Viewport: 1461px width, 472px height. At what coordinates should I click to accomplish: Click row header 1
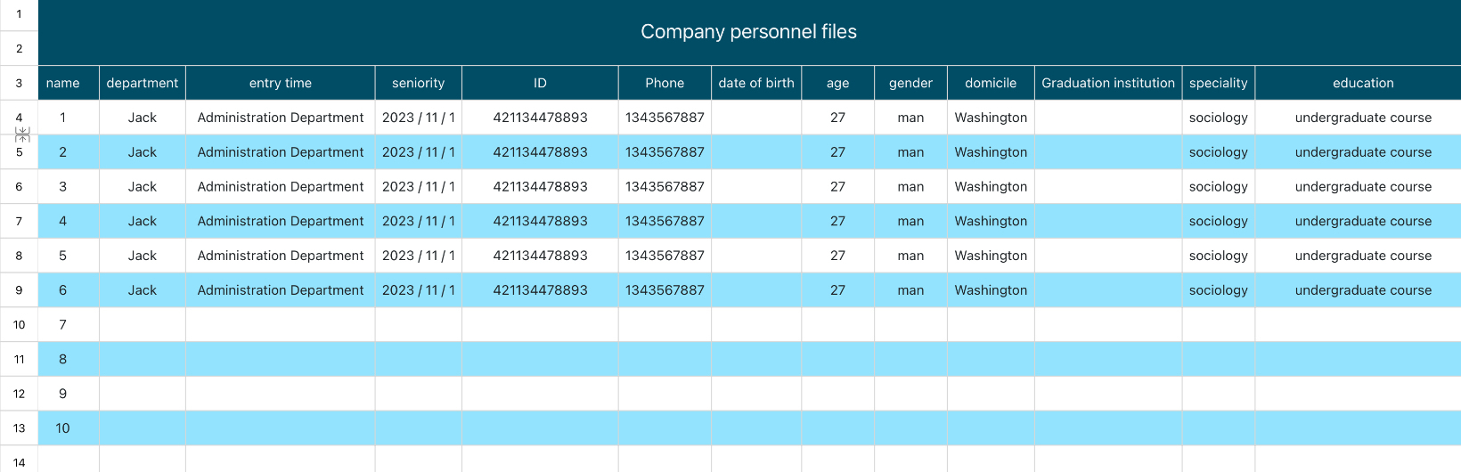(x=19, y=14)
